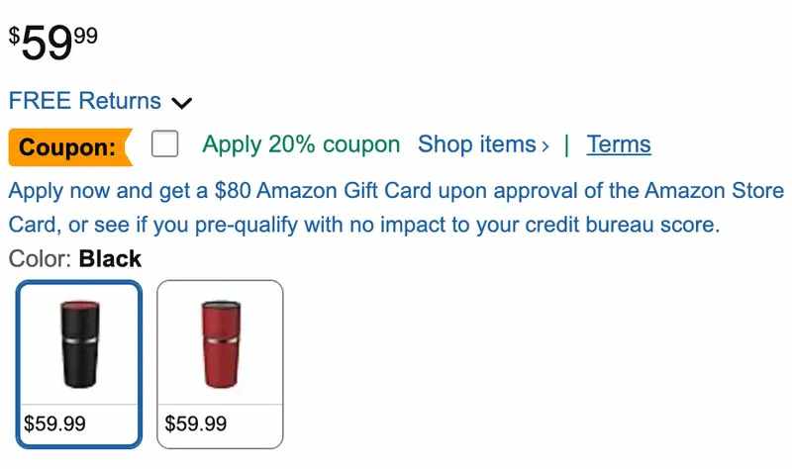Click the orange Coupon badge
Screen dimensions: 792x469
(x=68, y=146)
